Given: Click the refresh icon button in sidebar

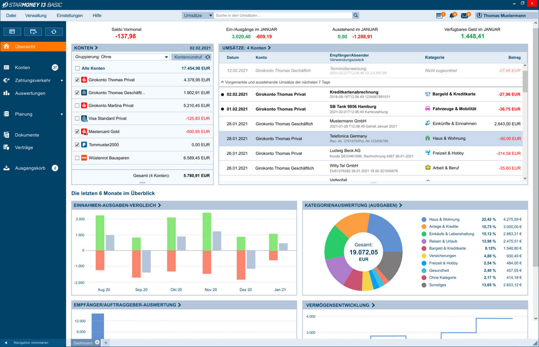Looking at the screenshot, I should [54, 32].
